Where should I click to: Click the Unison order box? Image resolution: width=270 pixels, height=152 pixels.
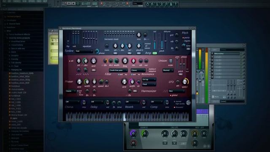click(x=170, y=61)
